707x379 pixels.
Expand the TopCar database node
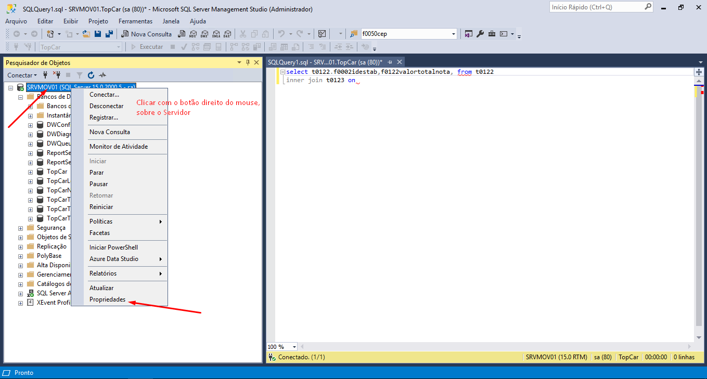pyautogui.click(x=30, y=172)
